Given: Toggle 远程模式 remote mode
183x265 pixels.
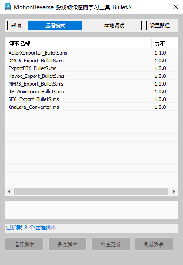Looking at the screenshot, I should click(x=55, y=25).
